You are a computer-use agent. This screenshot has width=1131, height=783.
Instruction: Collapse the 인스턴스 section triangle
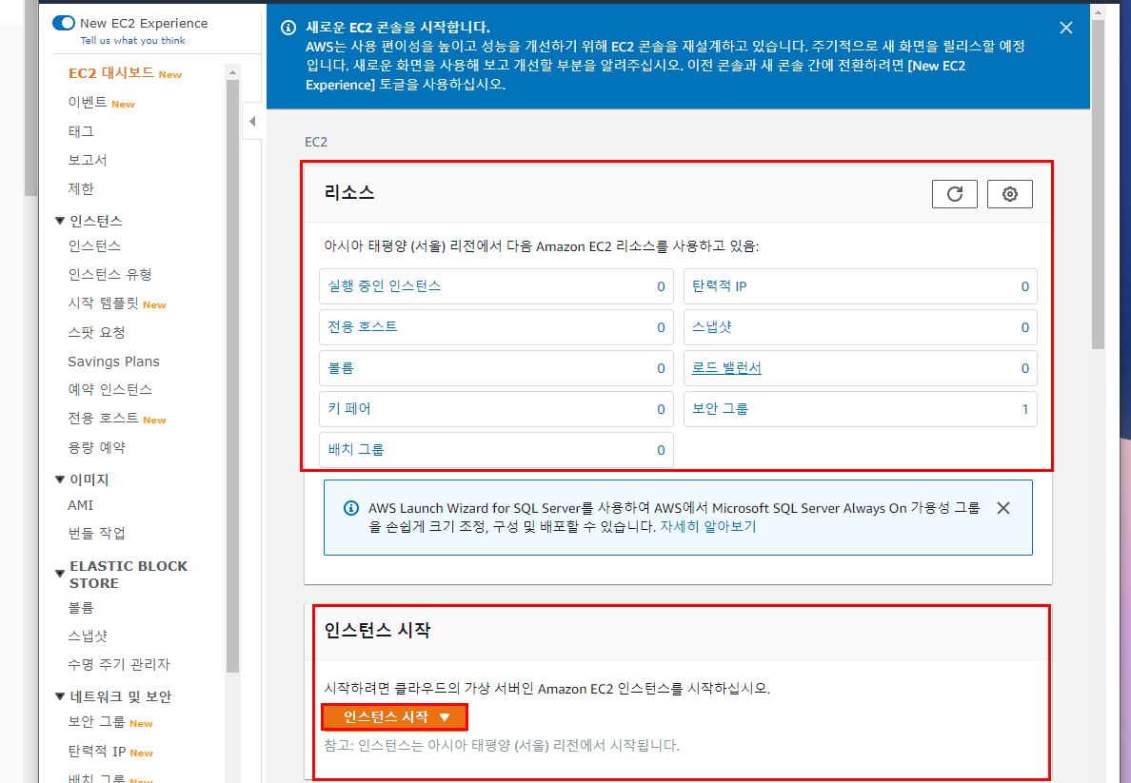coord(60,221)
